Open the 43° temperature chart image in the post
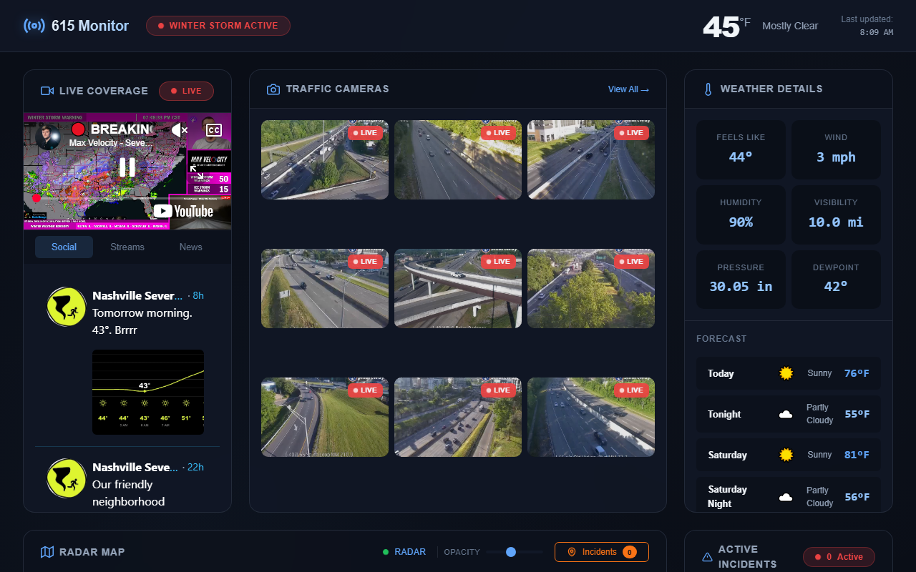This screenshot has height=572, width=916. (x=148, y=392)
